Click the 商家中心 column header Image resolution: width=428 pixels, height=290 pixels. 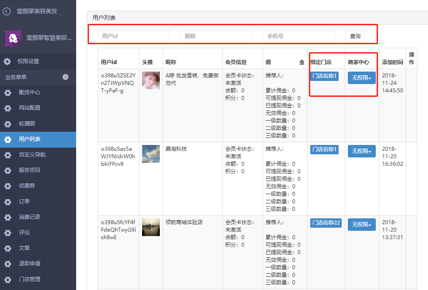pos(359,62)
